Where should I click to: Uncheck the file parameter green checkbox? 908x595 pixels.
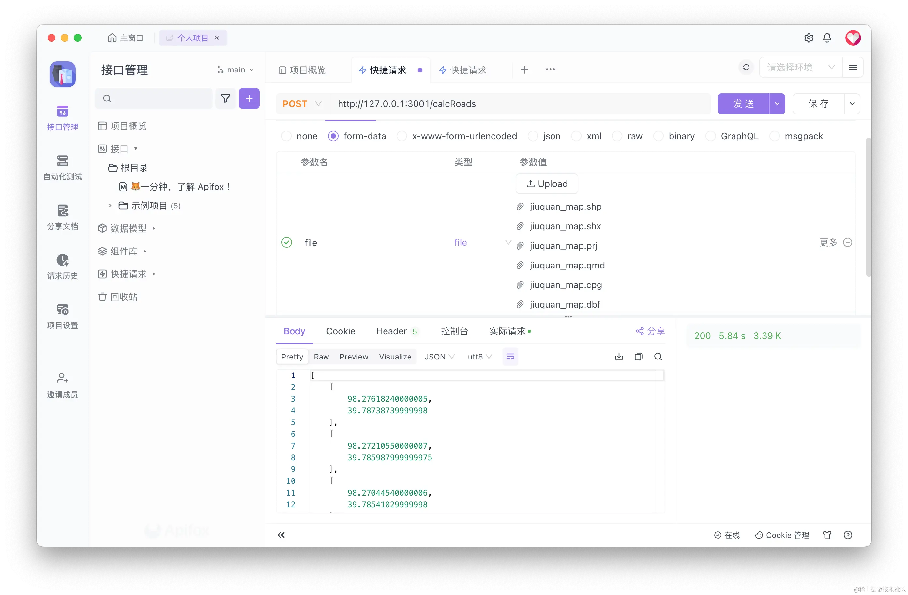coord(286,242)
